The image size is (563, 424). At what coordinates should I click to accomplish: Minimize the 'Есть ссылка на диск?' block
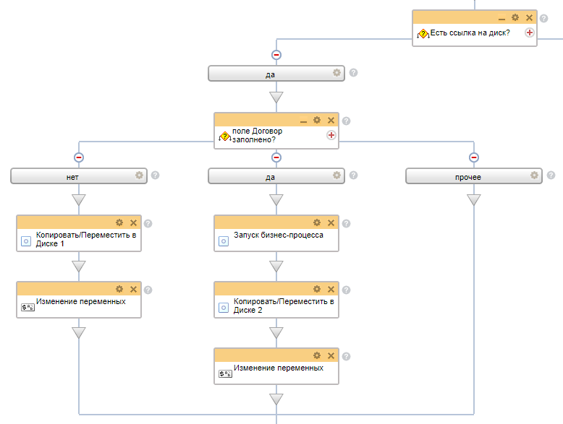(501, 18)
